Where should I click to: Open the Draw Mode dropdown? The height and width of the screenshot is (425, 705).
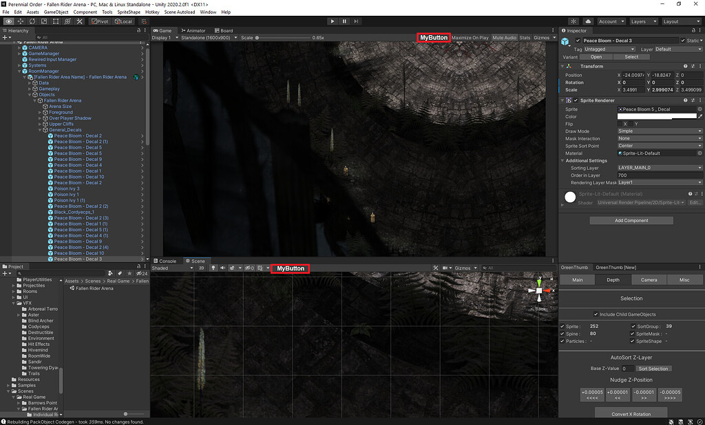[x=659, y=130]
